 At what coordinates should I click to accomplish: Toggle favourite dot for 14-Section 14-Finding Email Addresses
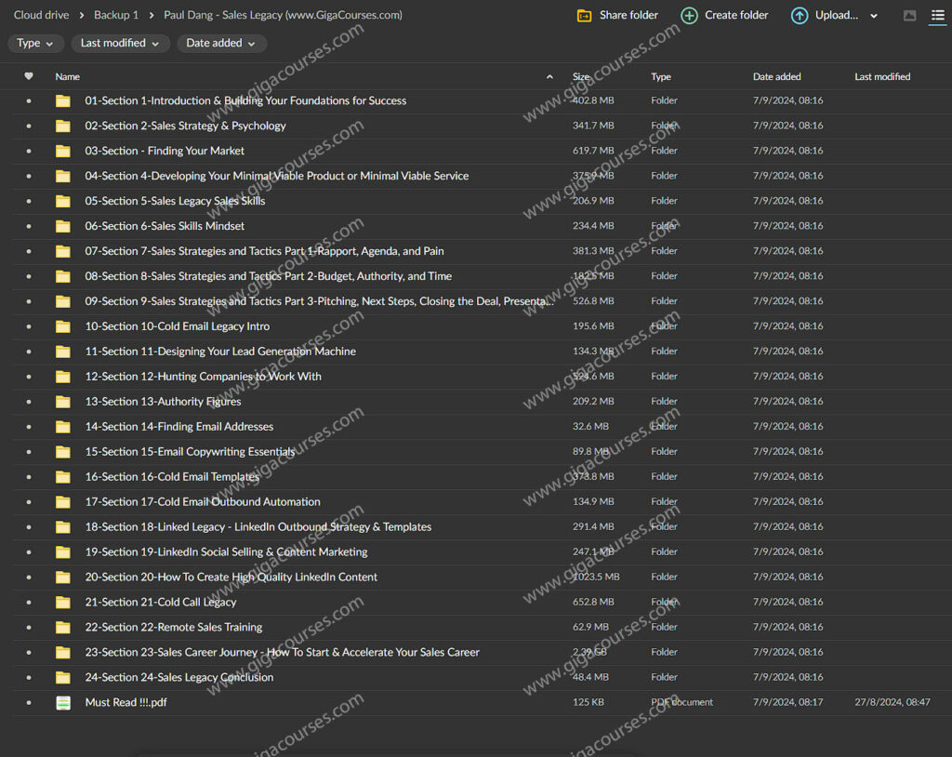[28, 428]
